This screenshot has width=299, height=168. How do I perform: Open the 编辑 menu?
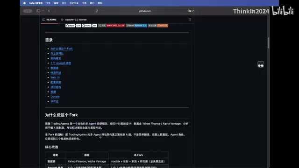click(x=56, y=3)
